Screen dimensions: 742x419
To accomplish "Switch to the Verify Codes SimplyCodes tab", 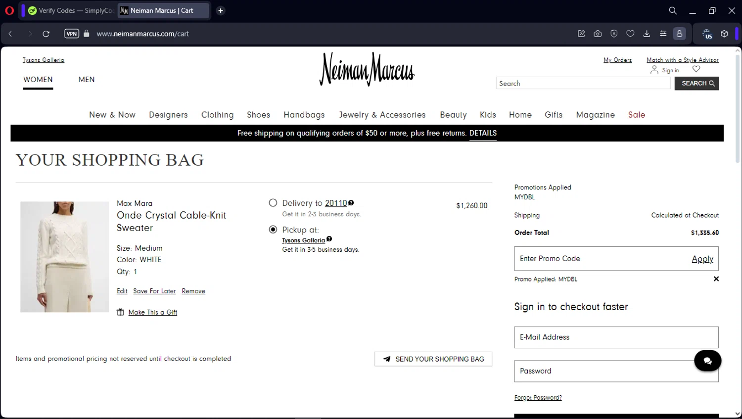I will (x=71, y=10).
